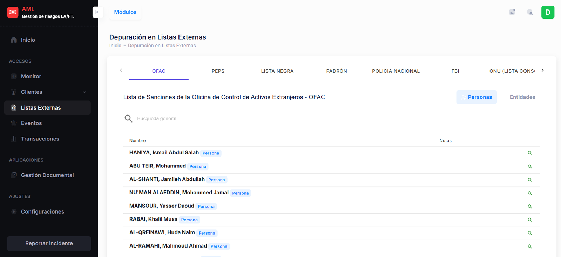This screenshot has height=257, width=561.
Task: Open the green D user avatar
Action: click(548, 12)
